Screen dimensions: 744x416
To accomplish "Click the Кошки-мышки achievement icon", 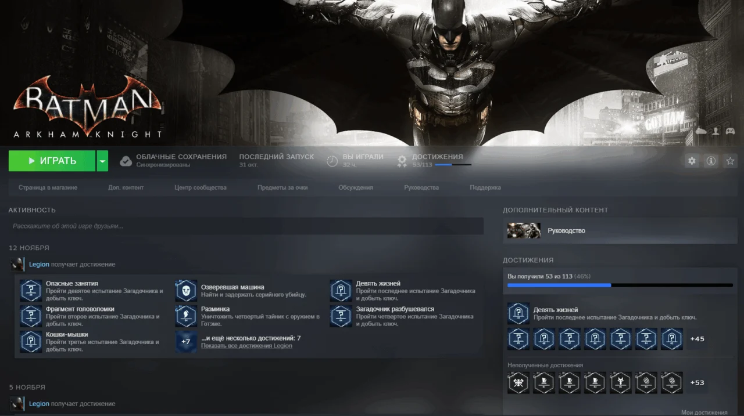I will (x=31, y=342).
